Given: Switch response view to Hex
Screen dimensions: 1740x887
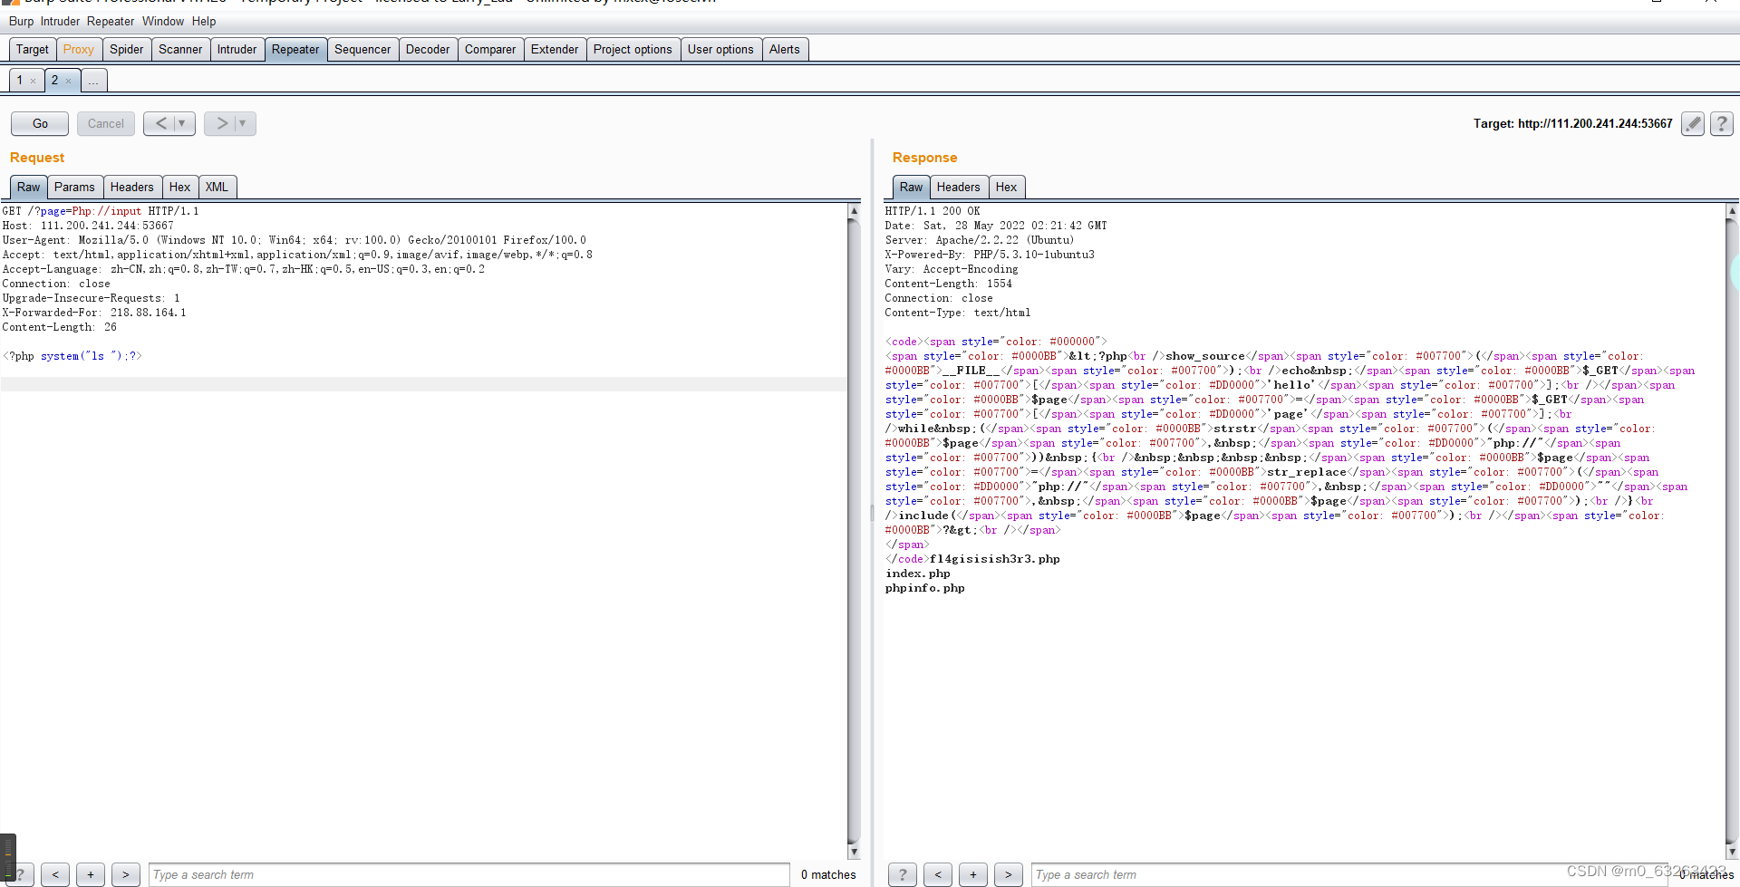Looking at the screenshot, I should (1006, 187).
